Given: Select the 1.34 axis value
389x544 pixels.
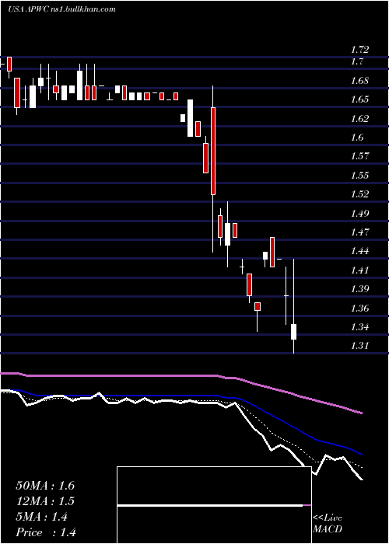Looking at the screenshot, I should pyautogui.click(x=359, y=327).
